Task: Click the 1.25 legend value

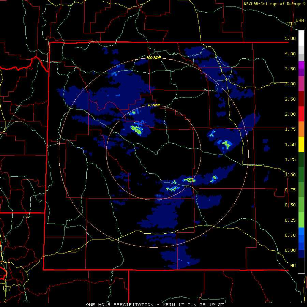Action: tap(290, 160)
